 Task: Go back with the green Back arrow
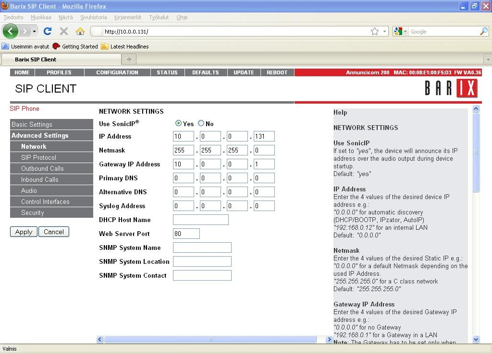(11, 31)
